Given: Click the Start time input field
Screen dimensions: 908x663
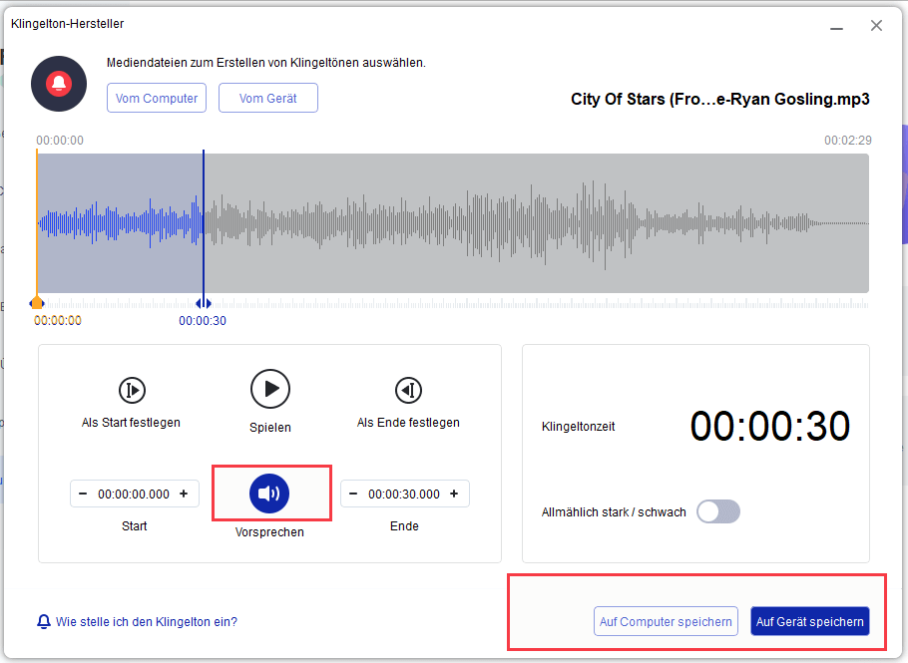Looking at the screenshot, I should tap(134, 494).
